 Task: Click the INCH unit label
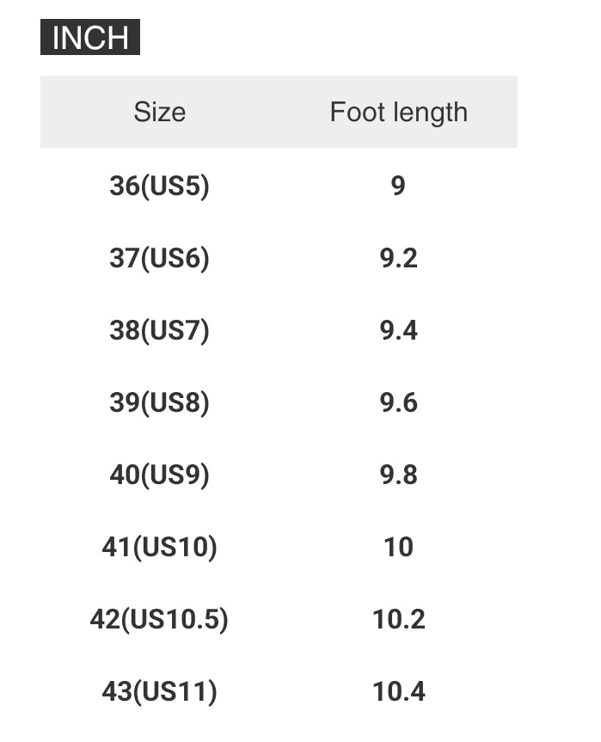pos(90,38)
